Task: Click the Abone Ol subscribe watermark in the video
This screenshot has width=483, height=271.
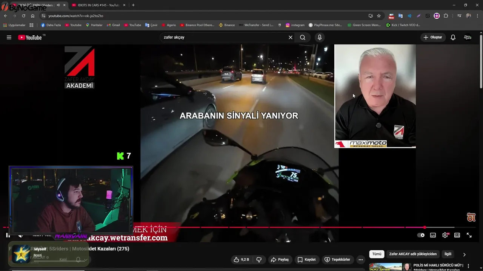Action: point(471,217)
